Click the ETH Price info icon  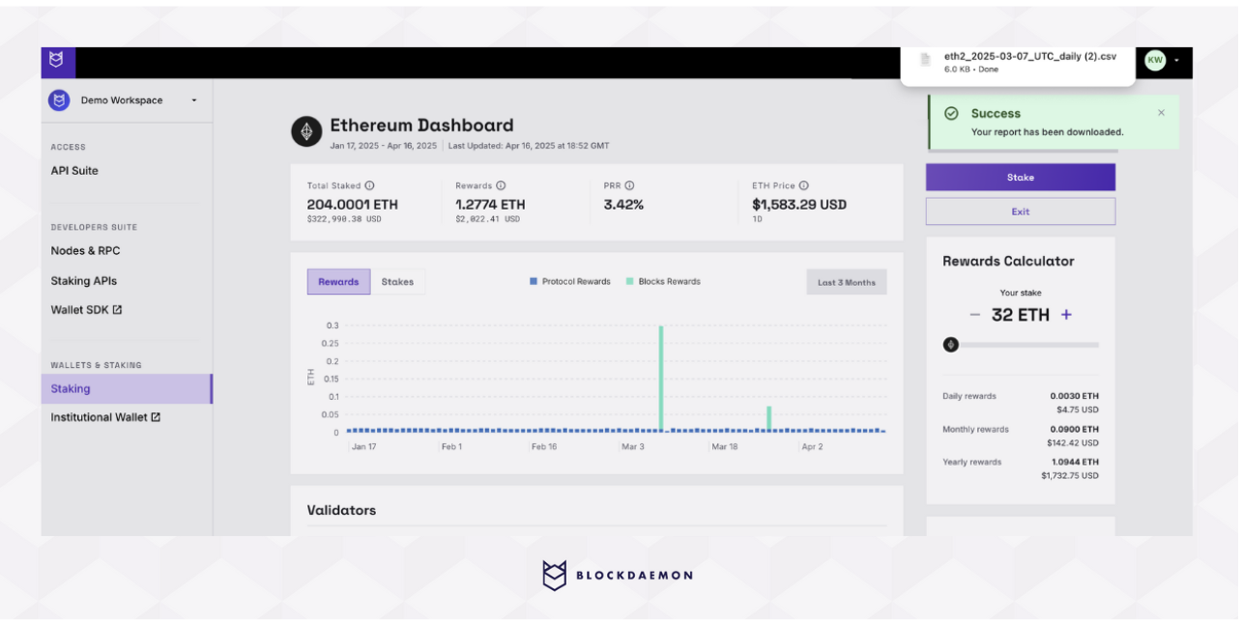click(x=804, y=185)
